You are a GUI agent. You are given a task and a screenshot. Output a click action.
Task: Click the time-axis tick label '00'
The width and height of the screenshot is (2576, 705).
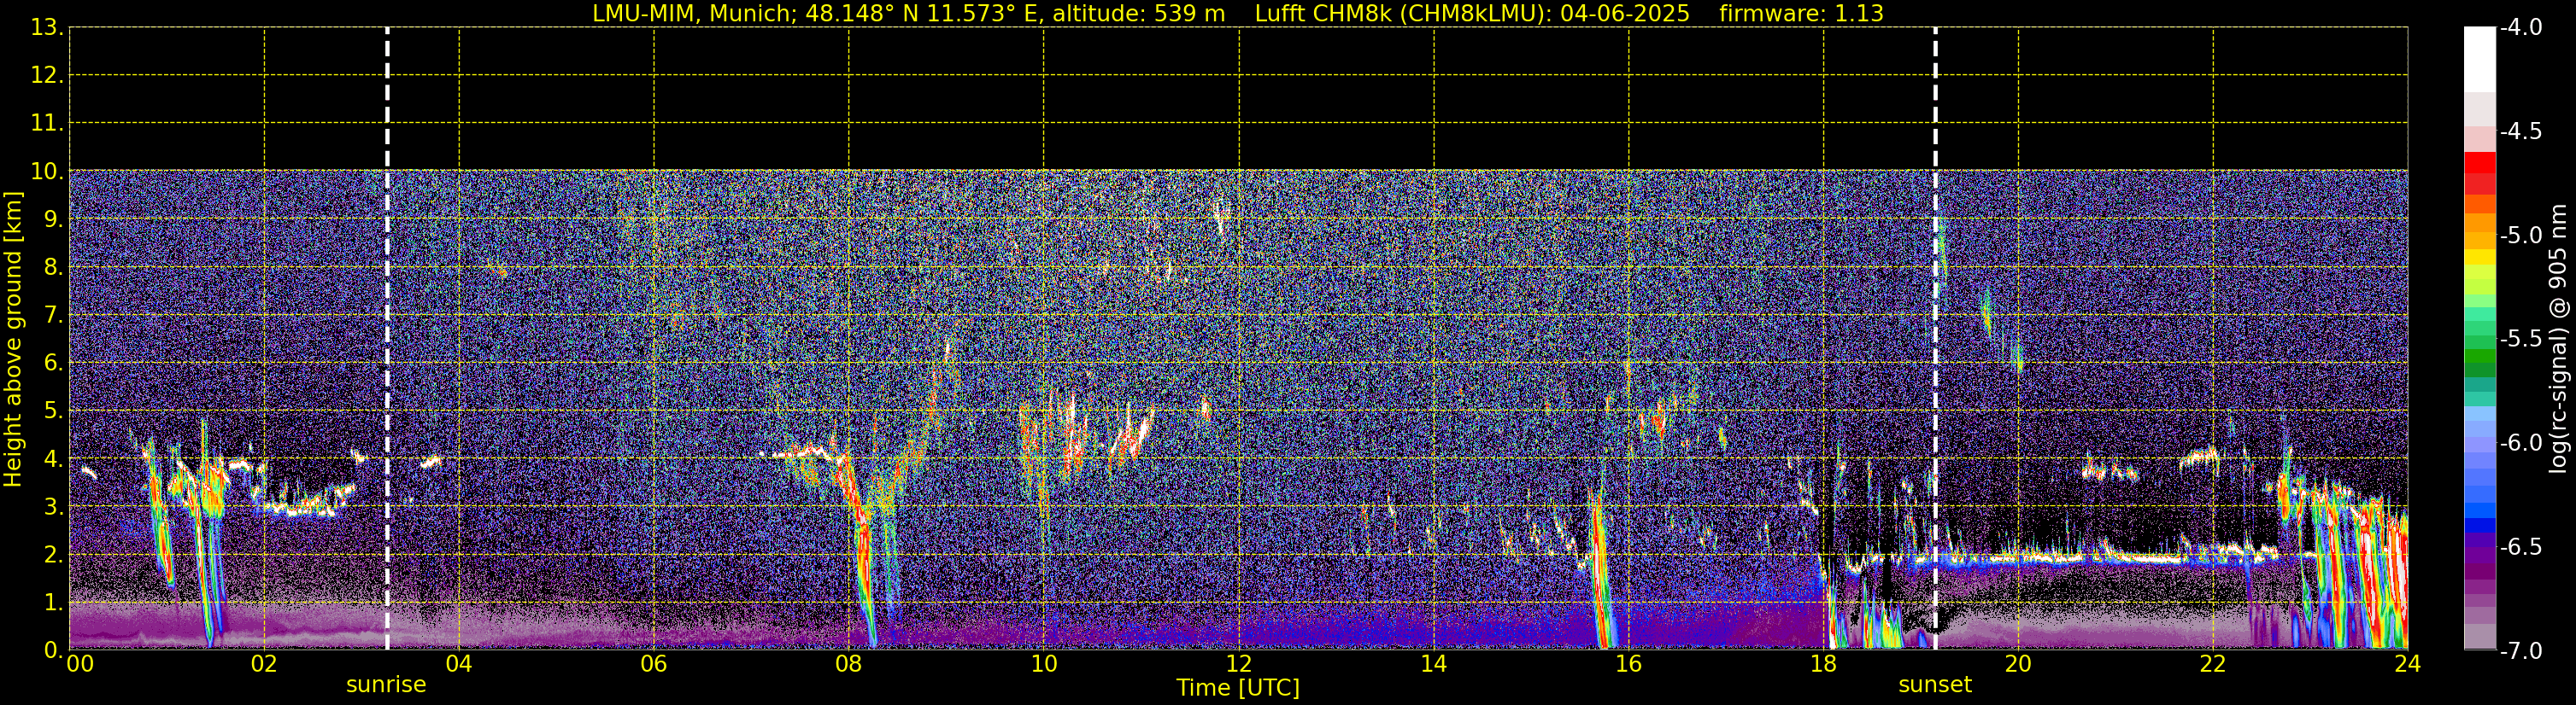point(79,664)
